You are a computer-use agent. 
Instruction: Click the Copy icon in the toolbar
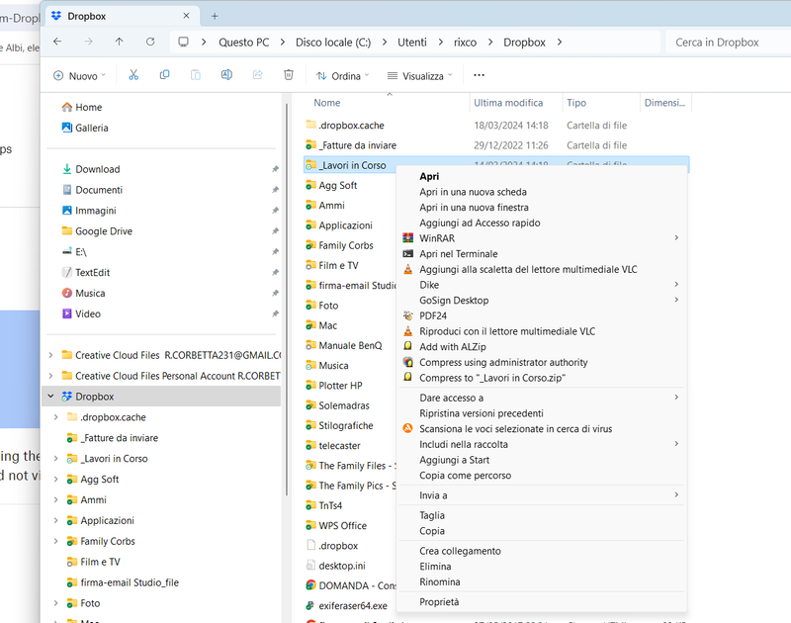click(x=162, y=74)
